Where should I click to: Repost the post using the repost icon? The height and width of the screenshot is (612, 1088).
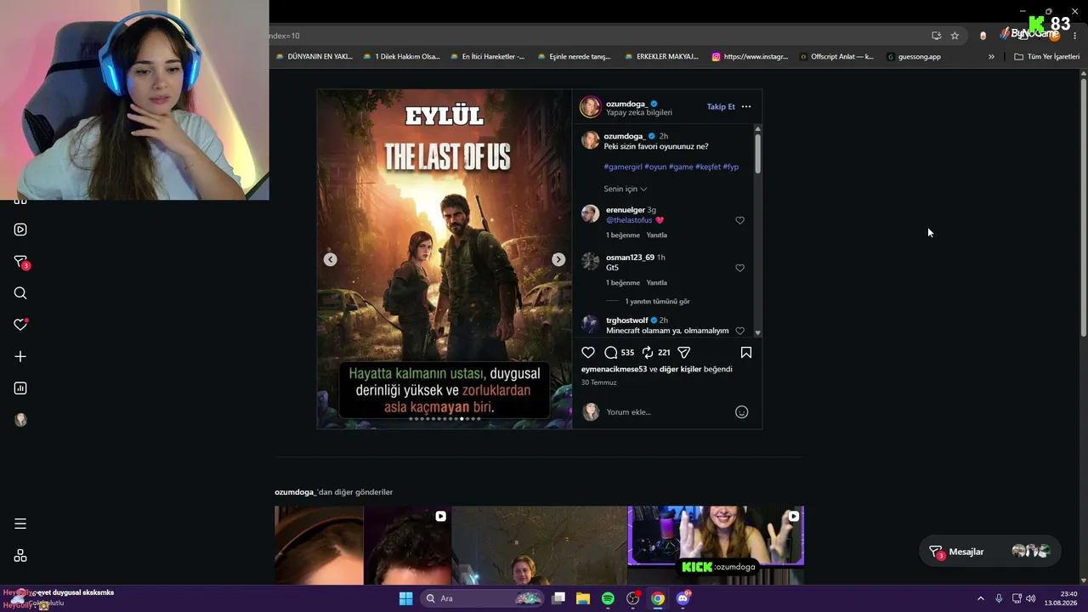click(x=648, y=352)
